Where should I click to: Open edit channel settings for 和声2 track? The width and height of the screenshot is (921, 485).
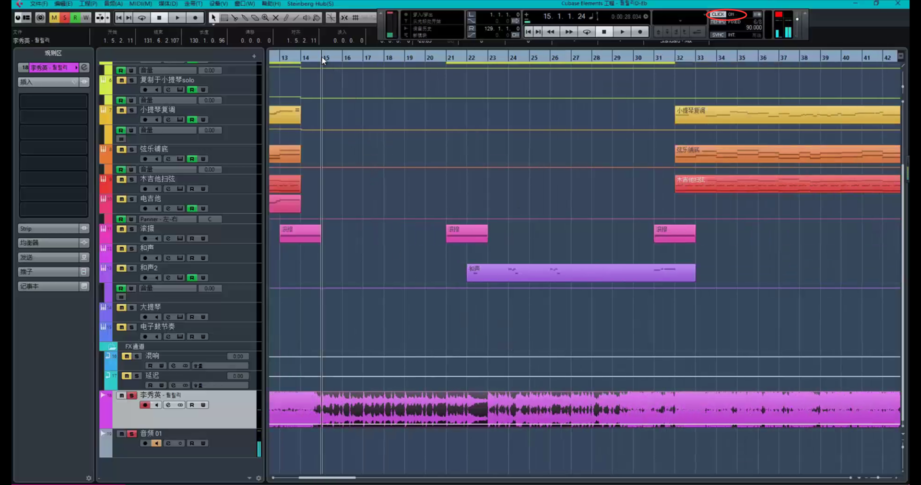click(168, 277)
